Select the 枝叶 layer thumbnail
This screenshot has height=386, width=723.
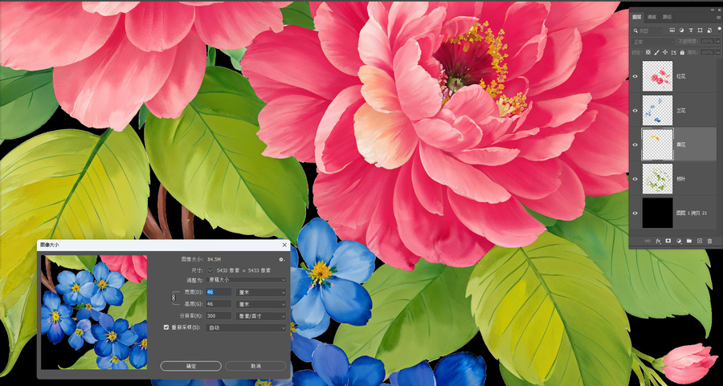pos(657,179)
